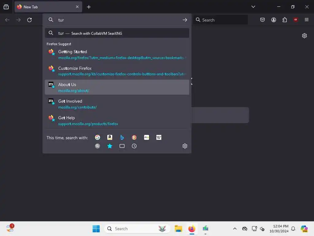Click the display tray icon
Viewport: 314px width, 236px height.
click(254, 229)
